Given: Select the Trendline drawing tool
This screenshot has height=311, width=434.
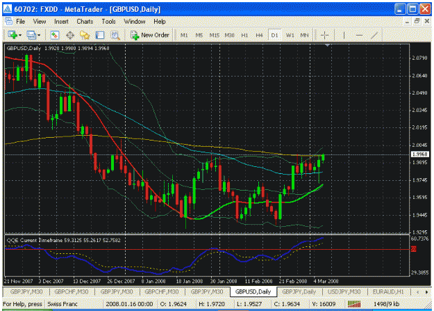Looking at the screenshot, I should [374, 35].
